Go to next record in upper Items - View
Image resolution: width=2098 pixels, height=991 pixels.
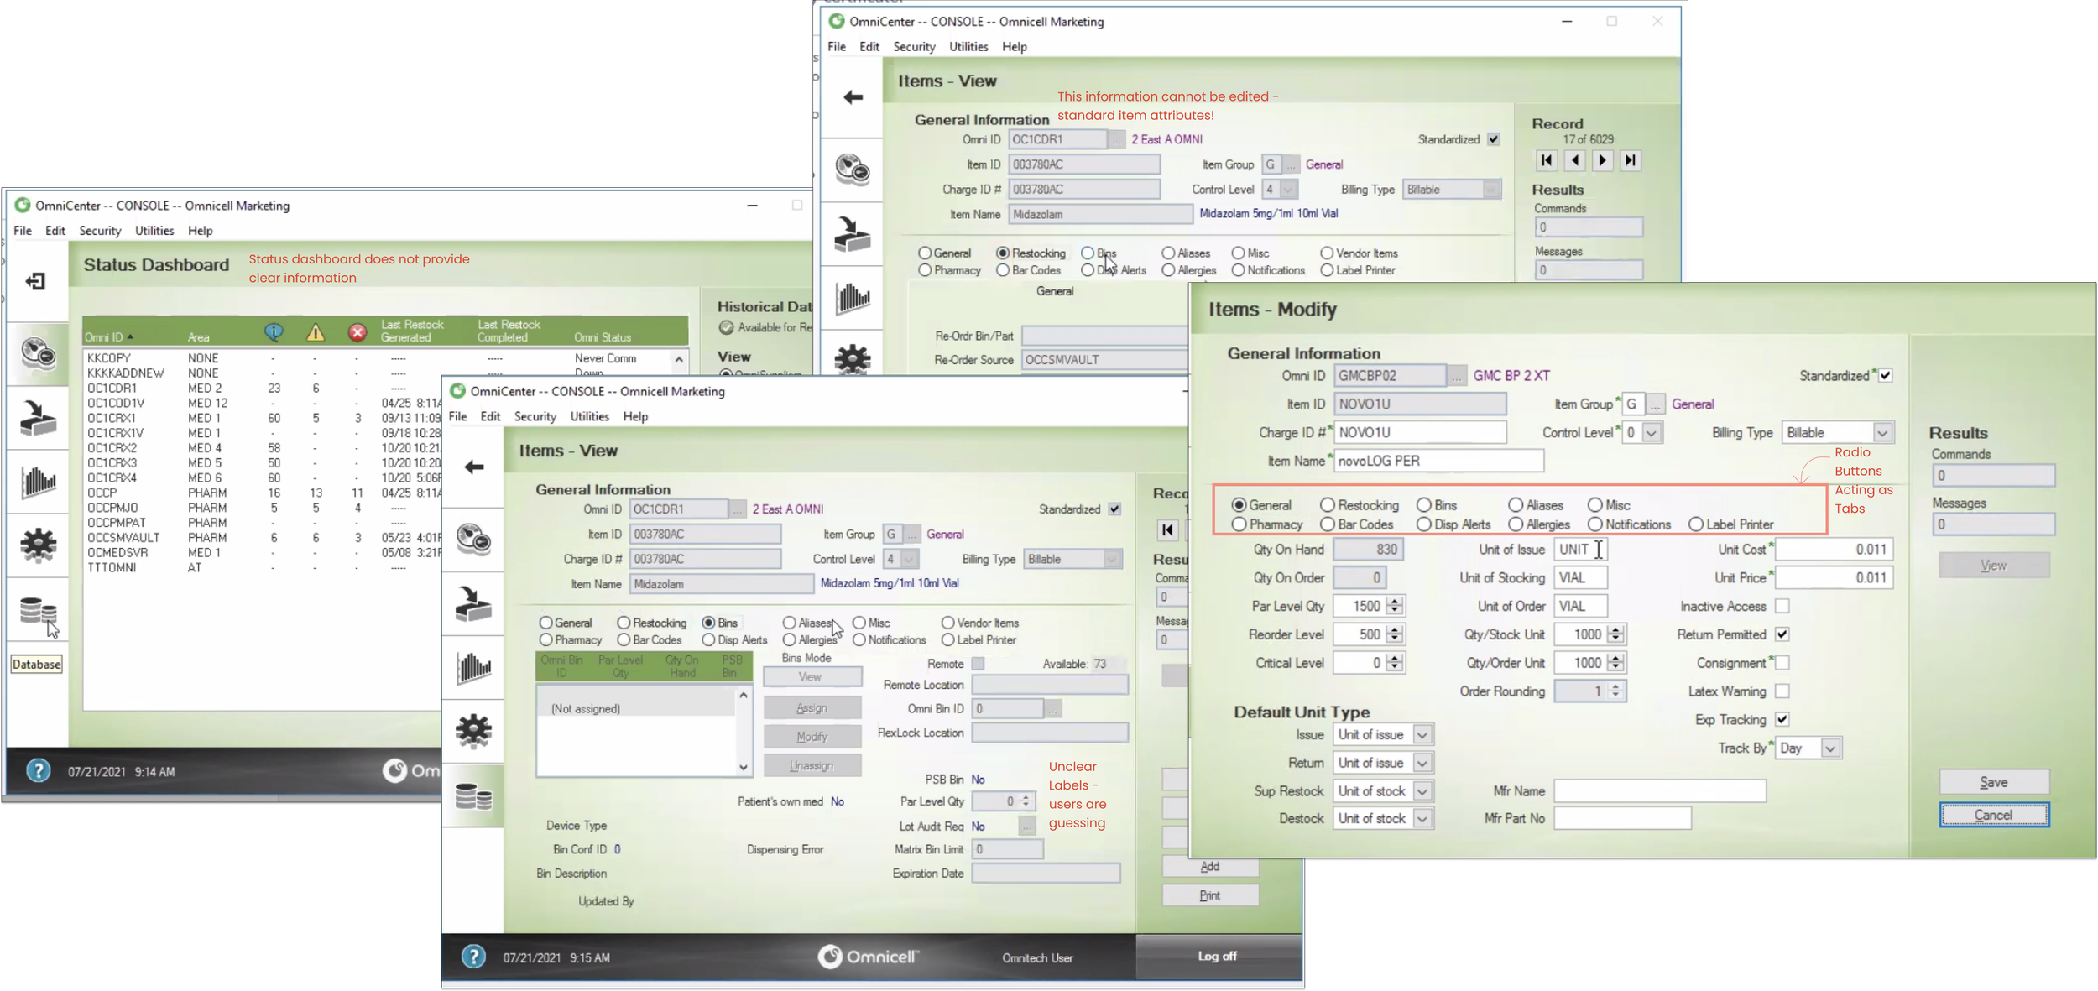(x=1602, y=160)
